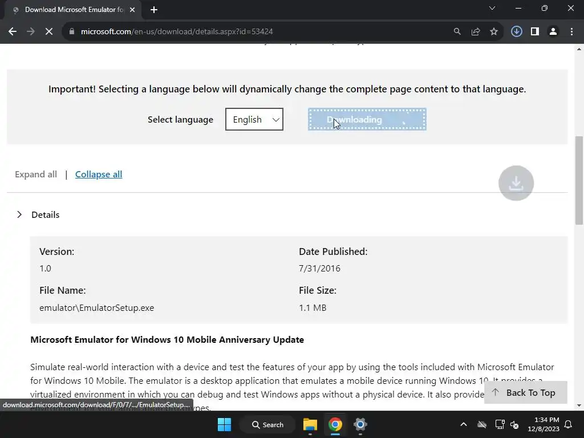Show hidden system tray icons
The width and height of the screenshot is (584, 438).
coord(463,424)
